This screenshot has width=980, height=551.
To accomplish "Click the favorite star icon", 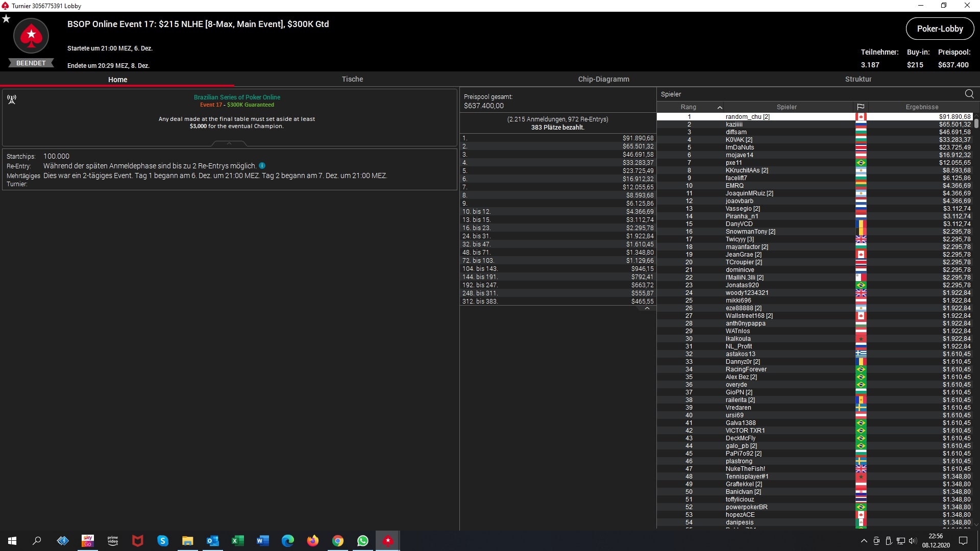I will (6, 19).
